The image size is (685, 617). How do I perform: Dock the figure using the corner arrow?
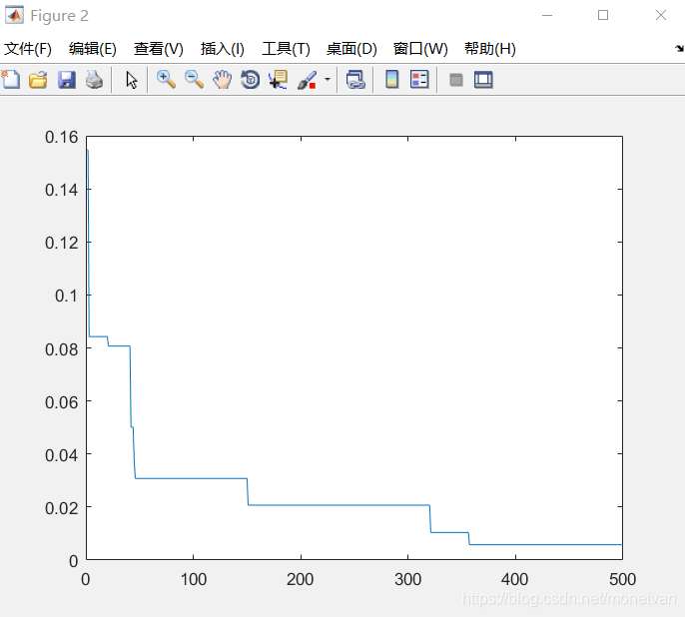tap(679, 48)
